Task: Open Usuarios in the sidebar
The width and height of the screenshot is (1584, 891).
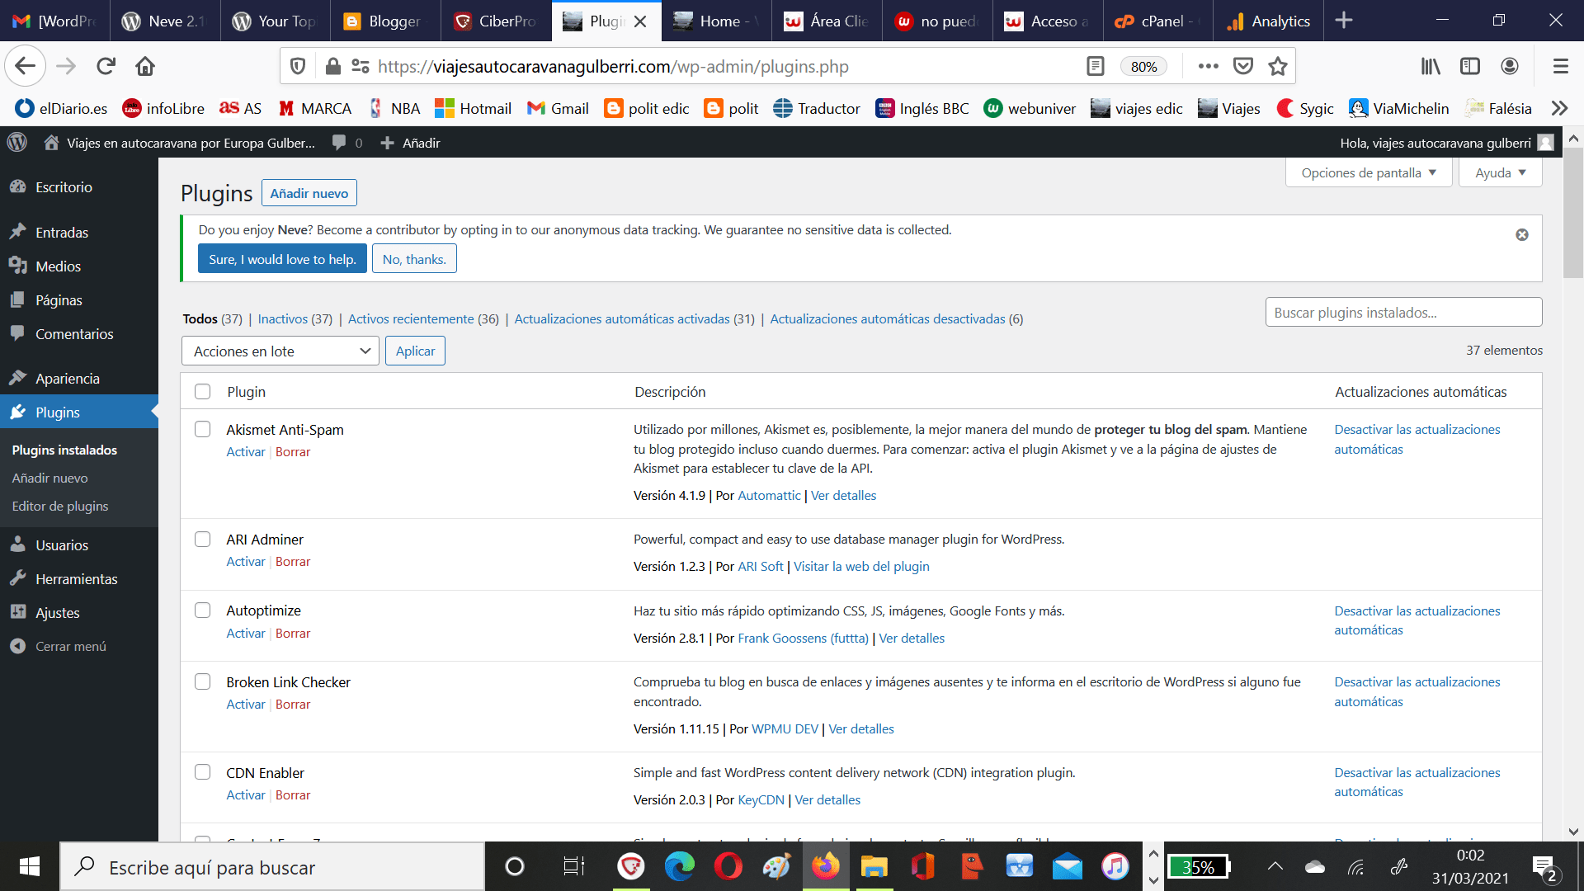Action: click(x=61, y=545)
